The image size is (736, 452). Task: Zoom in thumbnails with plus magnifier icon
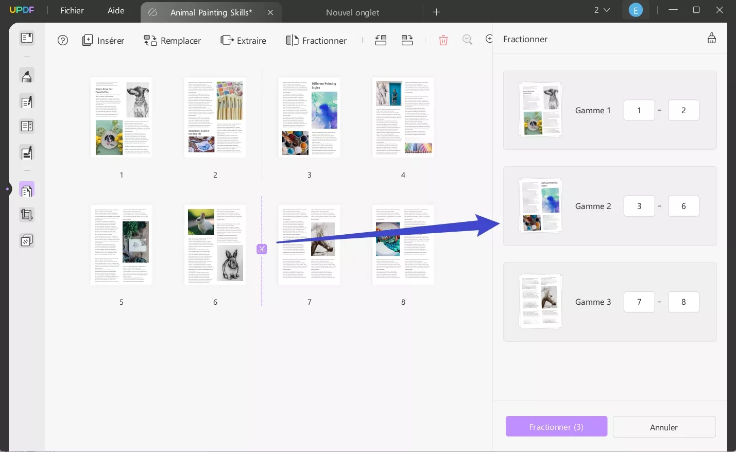coord(489,40)
